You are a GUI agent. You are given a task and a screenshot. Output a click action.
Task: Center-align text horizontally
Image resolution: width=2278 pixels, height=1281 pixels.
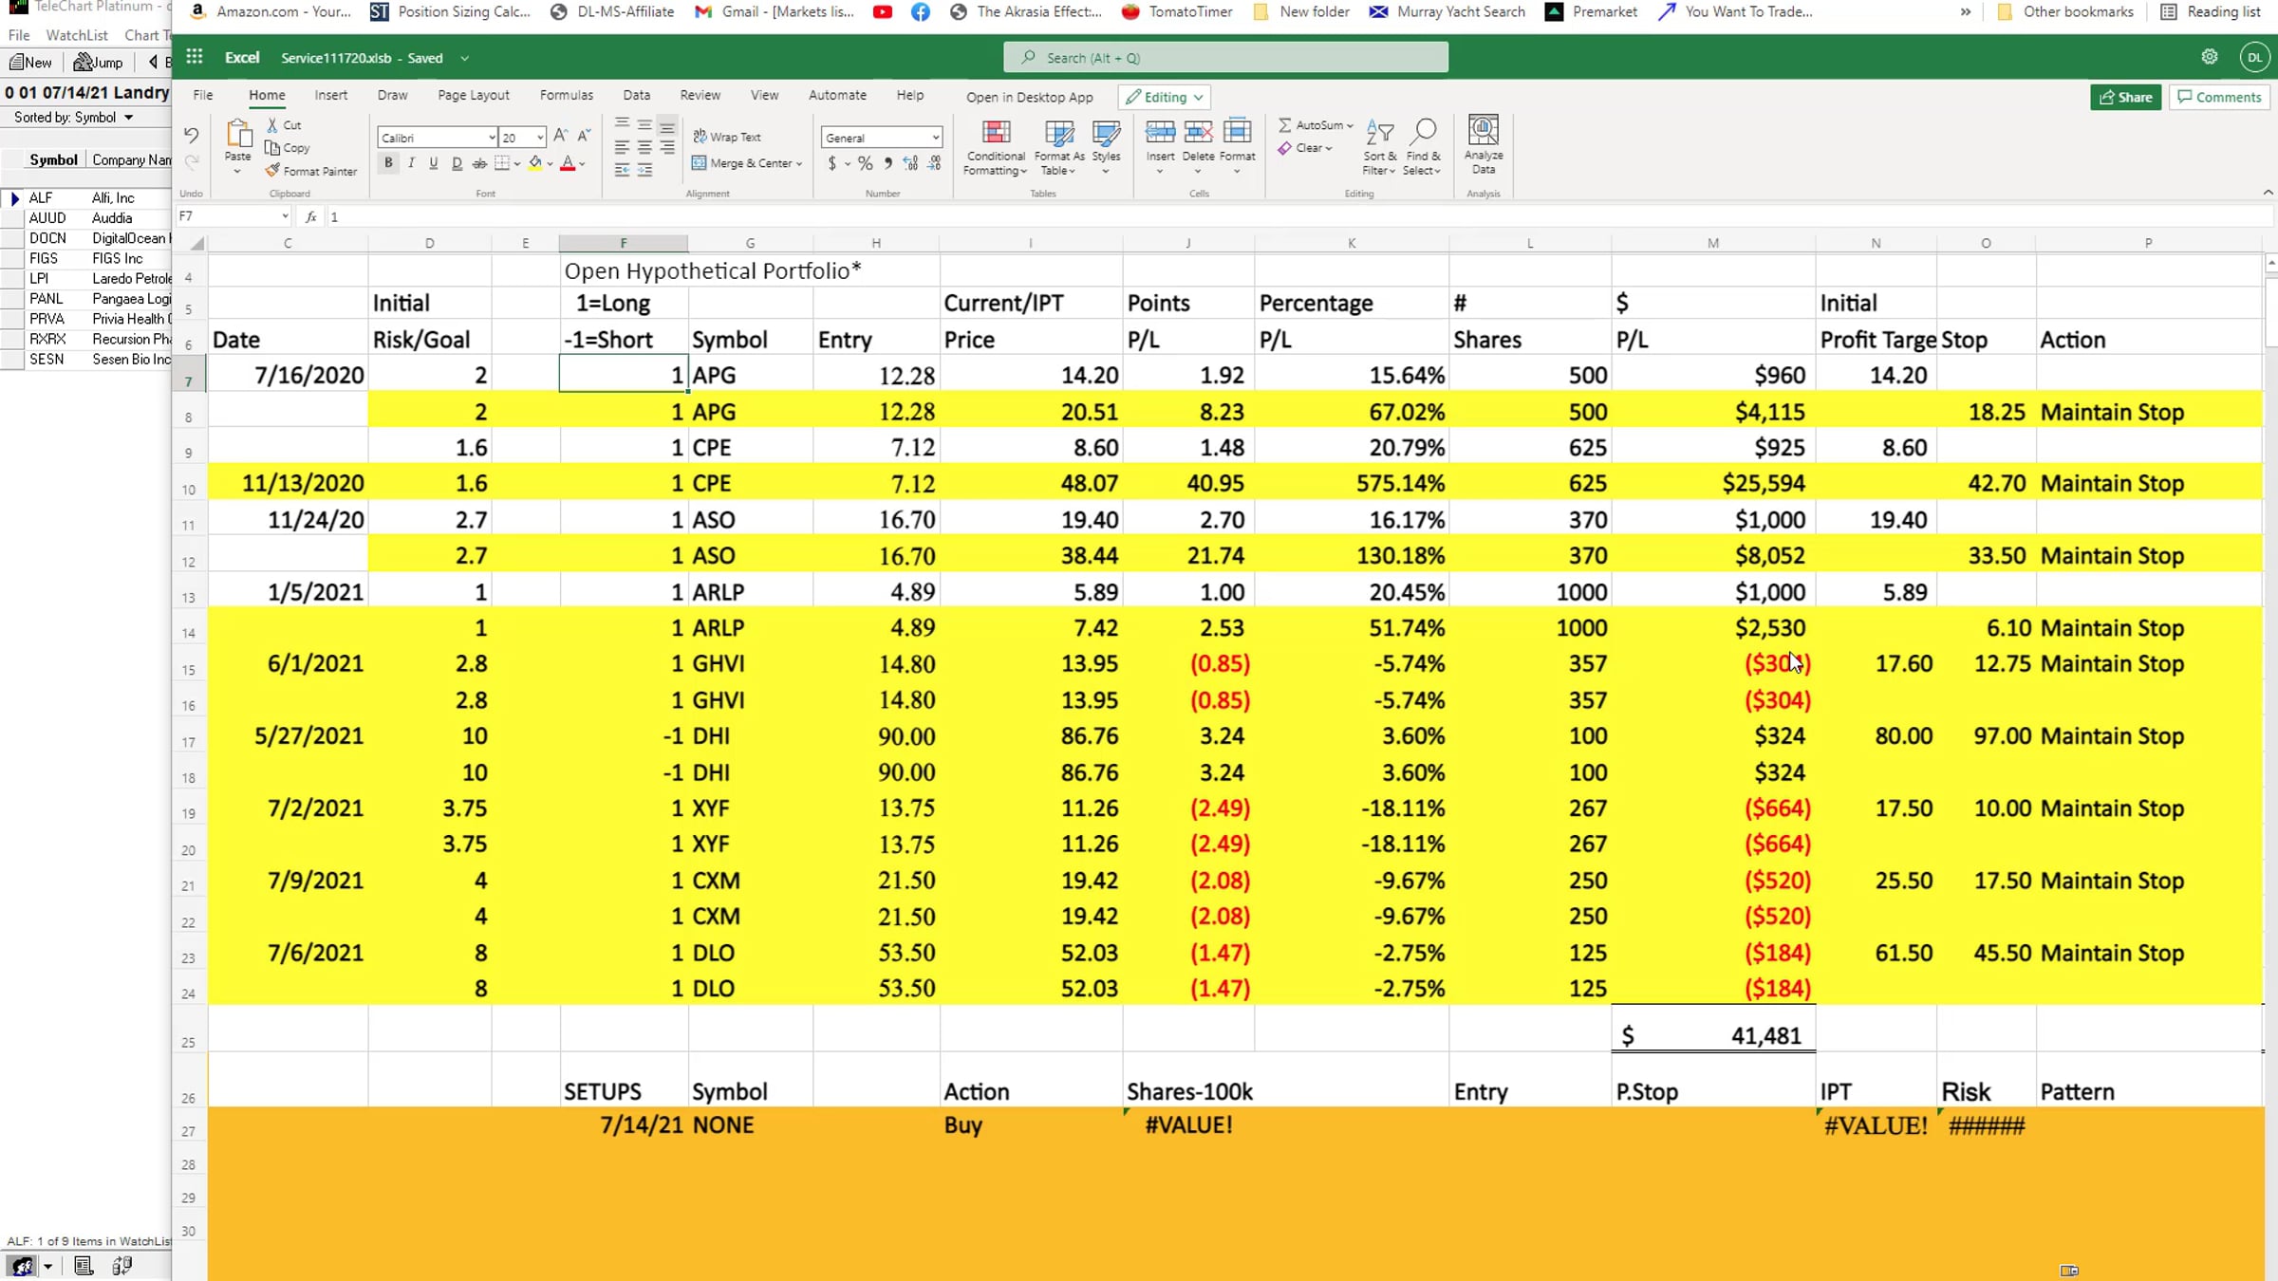coord(644,148)
